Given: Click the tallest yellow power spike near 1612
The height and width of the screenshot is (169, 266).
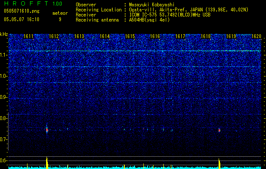Looking at the screenshot, I should pos(47,163).
